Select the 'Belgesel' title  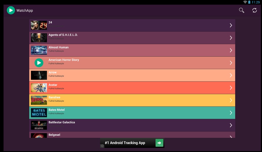coord(54,135)
